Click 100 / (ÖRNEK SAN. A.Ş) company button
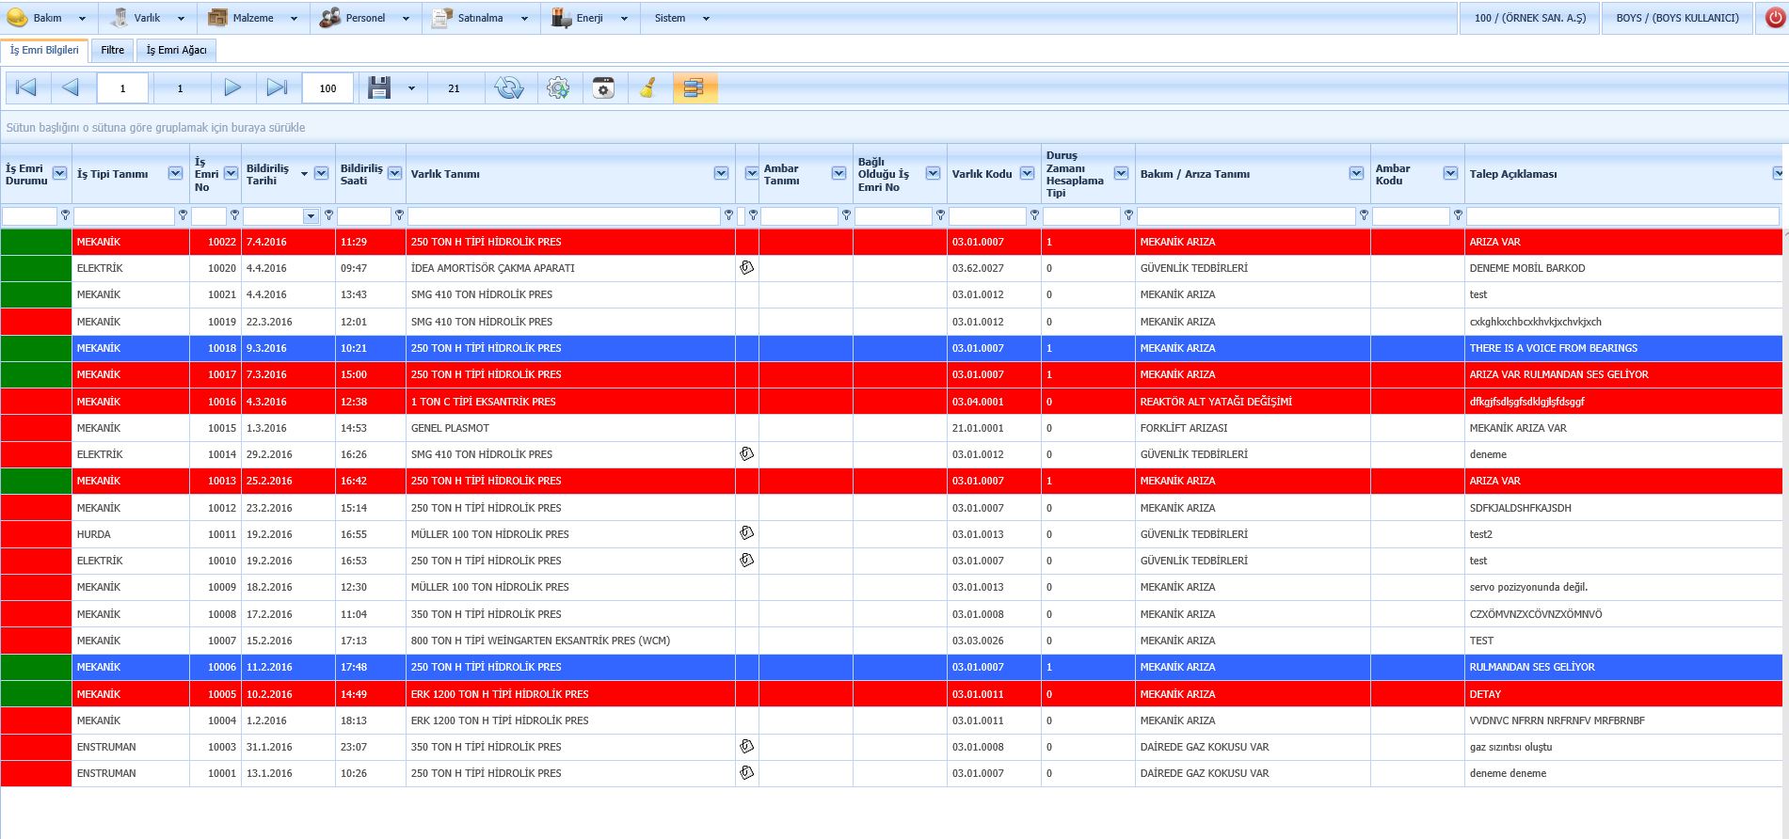This screenshot has width=1789, height=839. click(1530, 18)
